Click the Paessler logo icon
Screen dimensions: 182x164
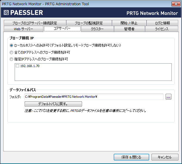(6, 13)
